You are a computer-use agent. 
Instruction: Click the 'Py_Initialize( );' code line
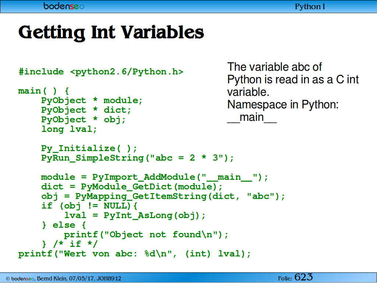(89, 149)
